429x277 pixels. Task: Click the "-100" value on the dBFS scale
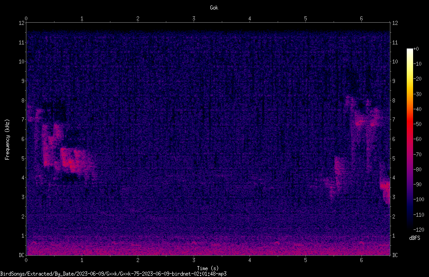(x=419, y=199)
